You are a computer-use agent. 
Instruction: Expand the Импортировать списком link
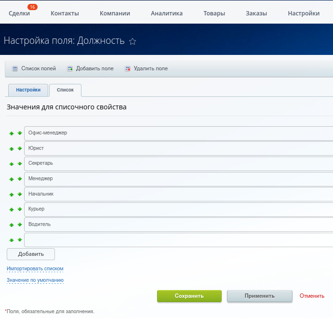coord(35,268)
